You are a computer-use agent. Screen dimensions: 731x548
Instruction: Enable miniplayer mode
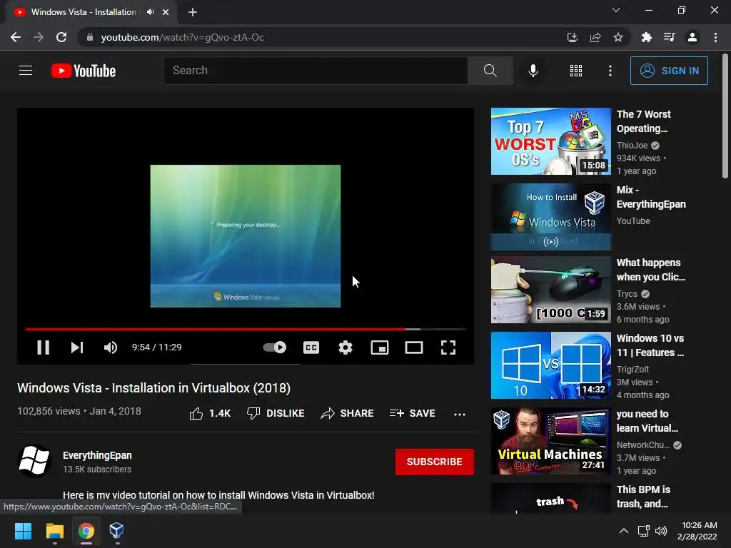point(380,347)
